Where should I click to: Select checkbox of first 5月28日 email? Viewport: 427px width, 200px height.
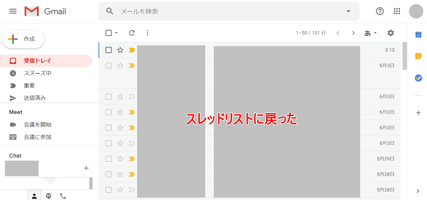(x=109, y=174)
